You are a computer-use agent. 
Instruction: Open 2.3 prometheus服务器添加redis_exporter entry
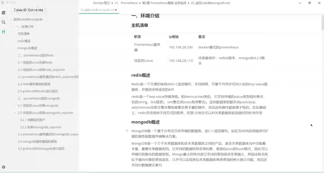[48, 77]
